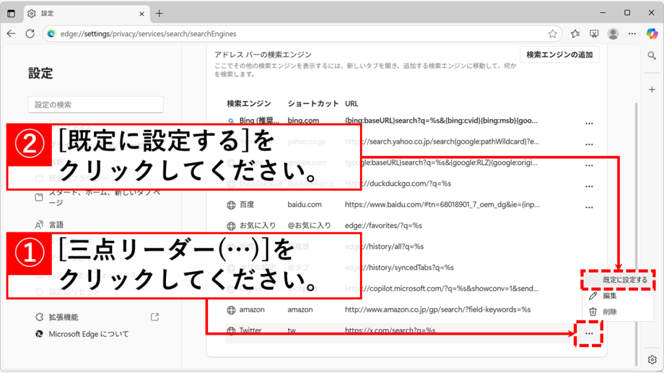The image size is (664, 373).
Task: Open the profile avatar menu
Action: [613, 34]
